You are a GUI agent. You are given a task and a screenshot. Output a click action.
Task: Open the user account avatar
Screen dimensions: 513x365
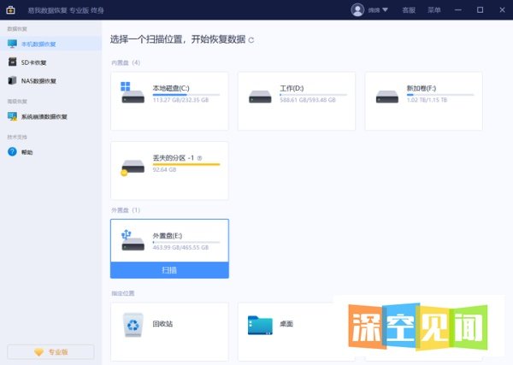[357, 9]
